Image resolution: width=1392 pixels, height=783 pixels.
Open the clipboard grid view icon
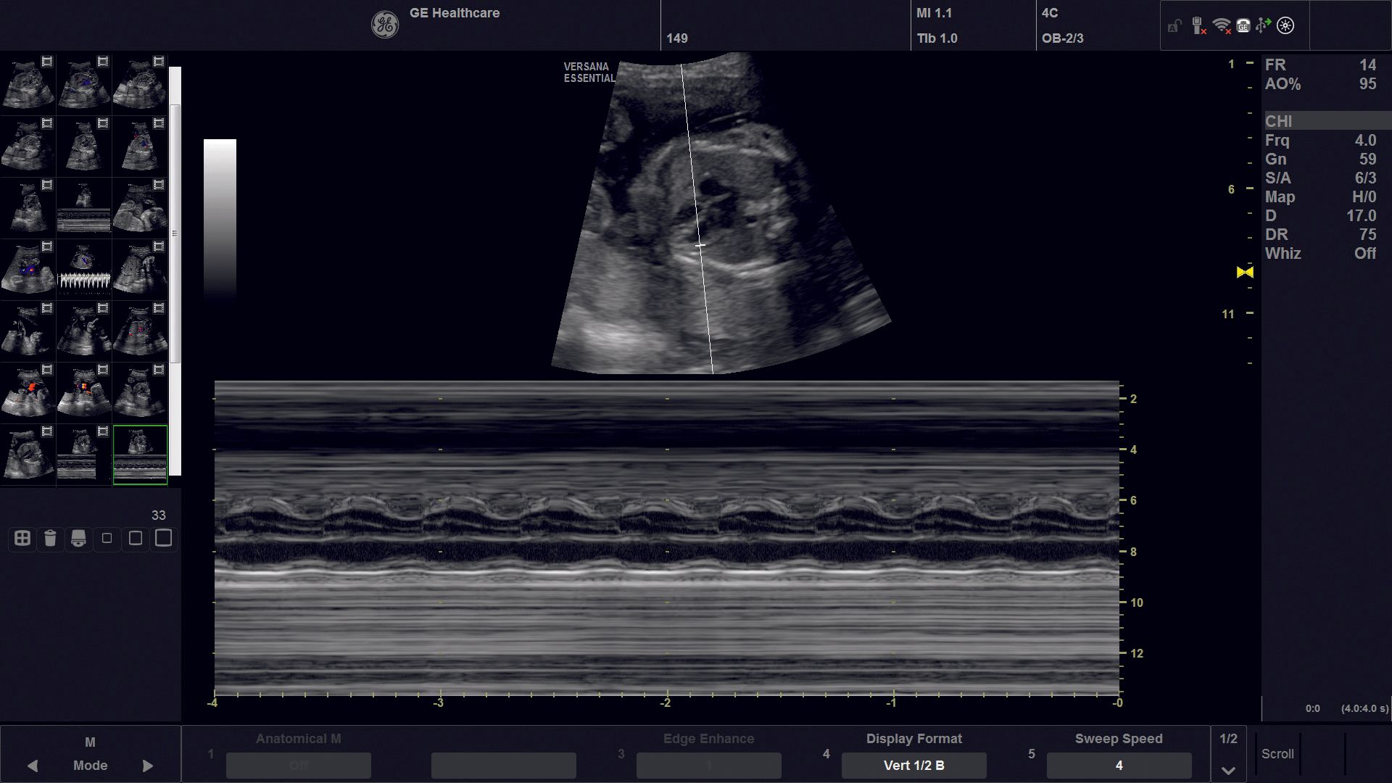22,539
